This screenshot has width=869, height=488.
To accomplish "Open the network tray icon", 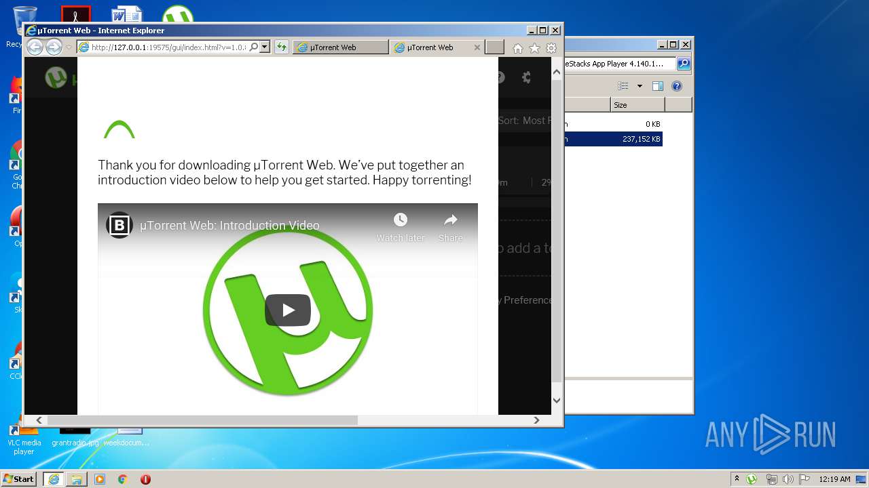I will click(x=771, y=479).
